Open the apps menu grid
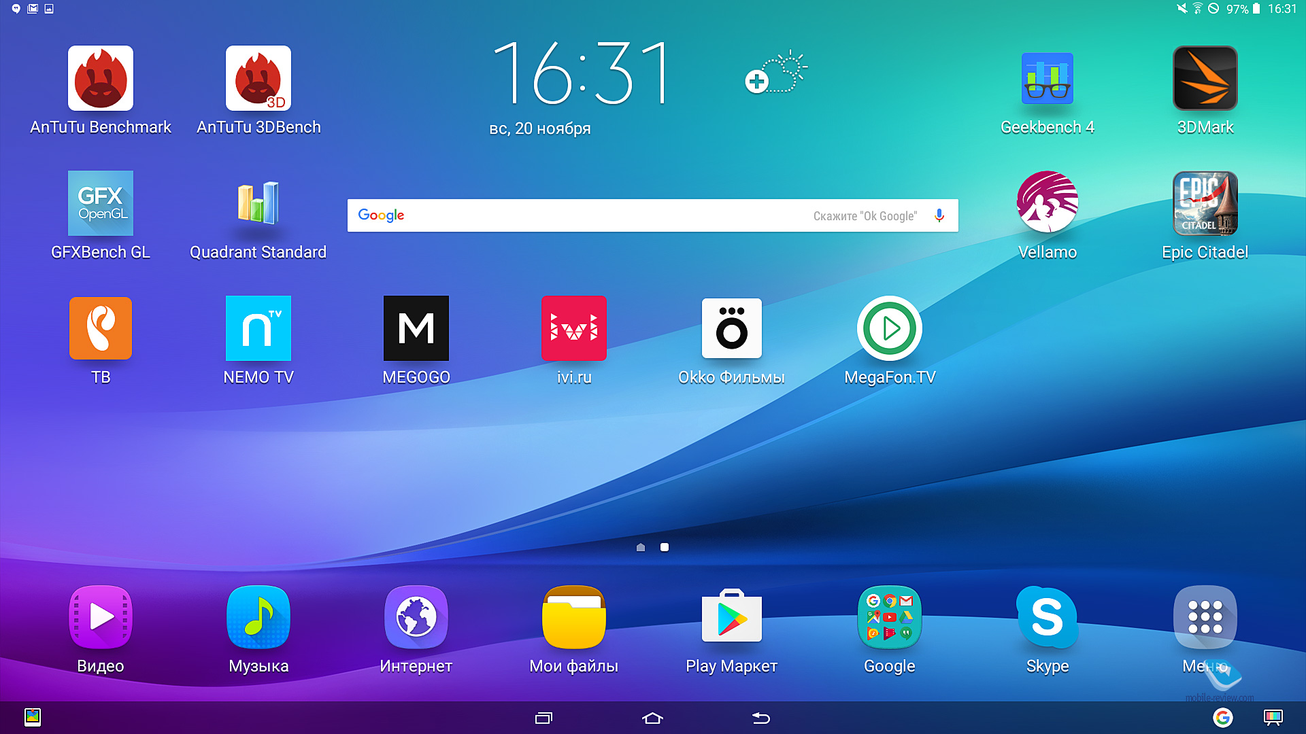This screenshot has height=734, width=1306. click(x=1205, y=617)
